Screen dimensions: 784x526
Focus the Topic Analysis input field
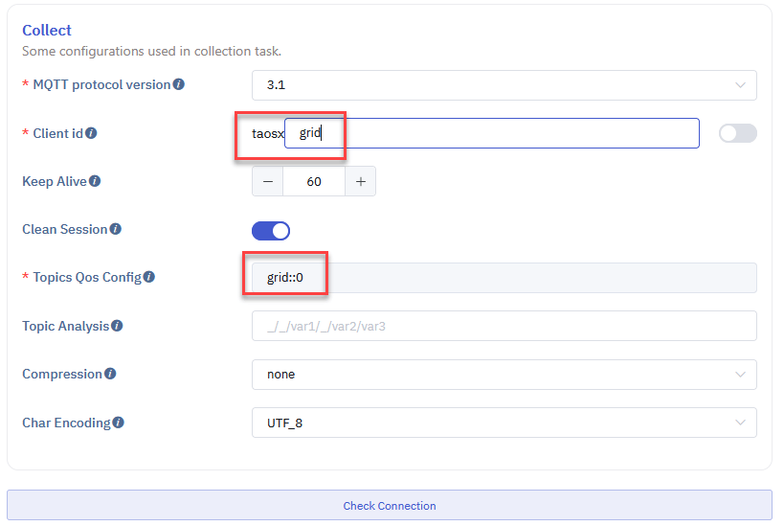[504, 326]
